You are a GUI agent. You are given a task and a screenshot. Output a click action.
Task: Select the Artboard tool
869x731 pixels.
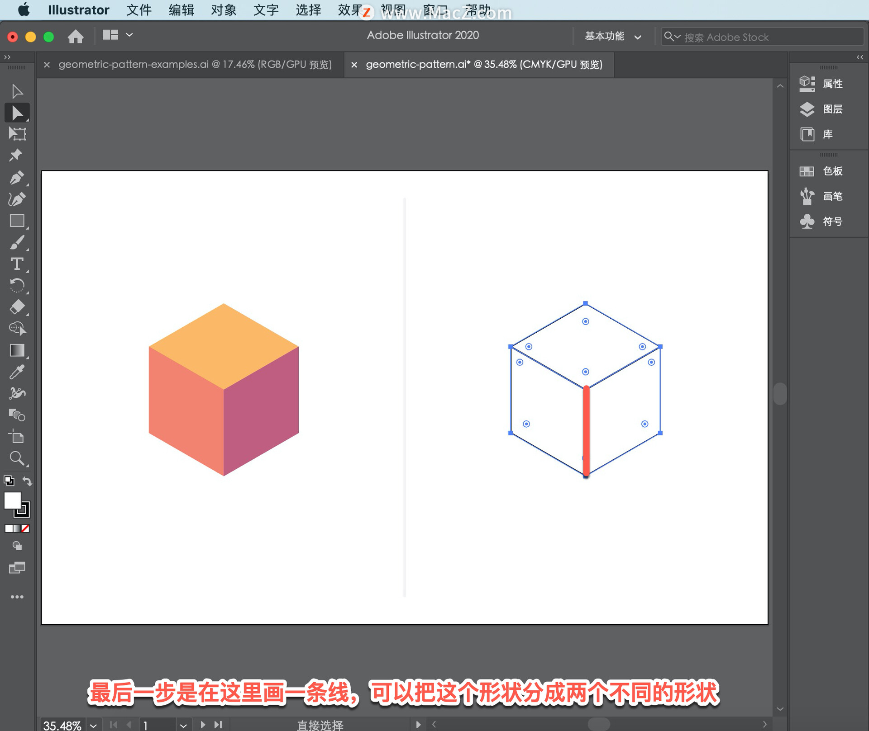point(17,437)
